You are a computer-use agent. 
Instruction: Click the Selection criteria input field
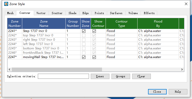63,76
